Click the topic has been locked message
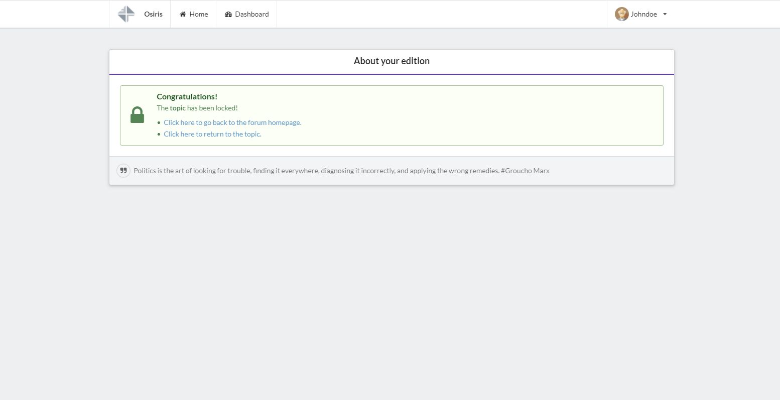 [x=197, y=108]
